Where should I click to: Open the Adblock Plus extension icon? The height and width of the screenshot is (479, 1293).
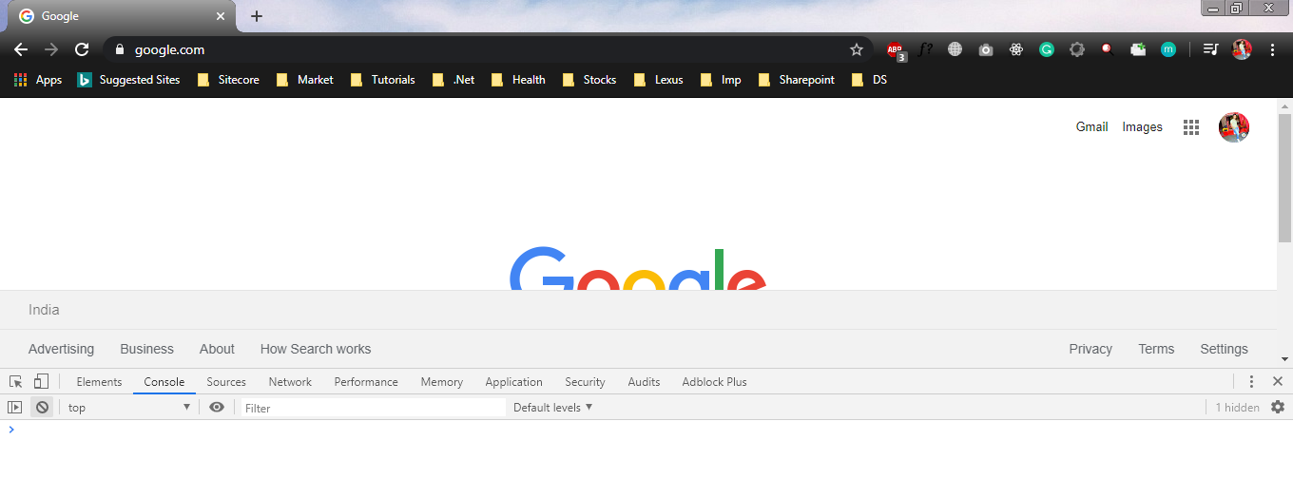tap(895, 49)
